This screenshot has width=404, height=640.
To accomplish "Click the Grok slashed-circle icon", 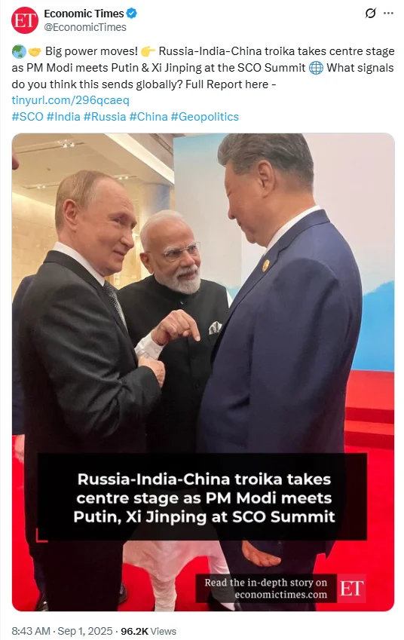I will click(x=370, y=14).
